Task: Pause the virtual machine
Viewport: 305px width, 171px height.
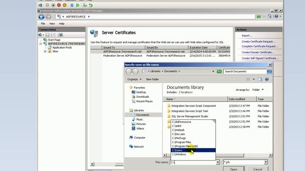Action: 72,5
